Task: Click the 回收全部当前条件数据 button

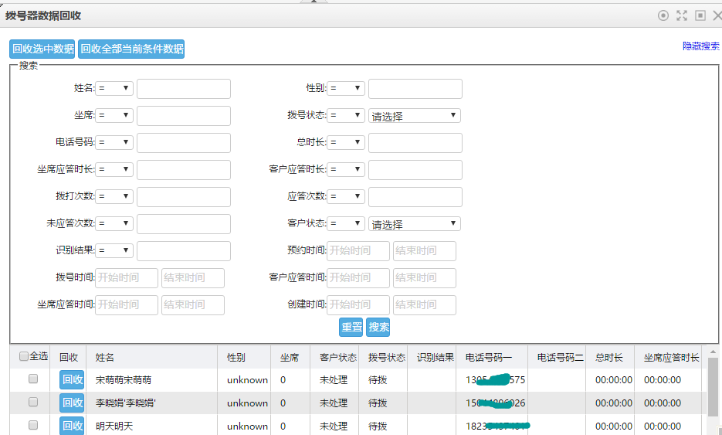Action: (131, 49)
